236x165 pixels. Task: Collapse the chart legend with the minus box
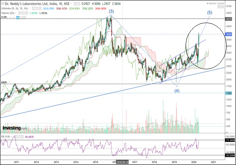(x=3, y=4)
